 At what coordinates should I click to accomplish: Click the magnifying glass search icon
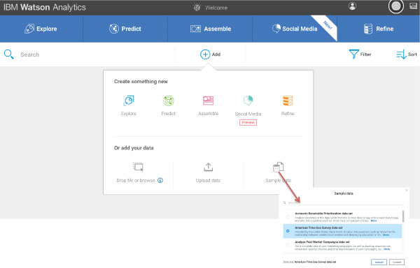[8, 54]
